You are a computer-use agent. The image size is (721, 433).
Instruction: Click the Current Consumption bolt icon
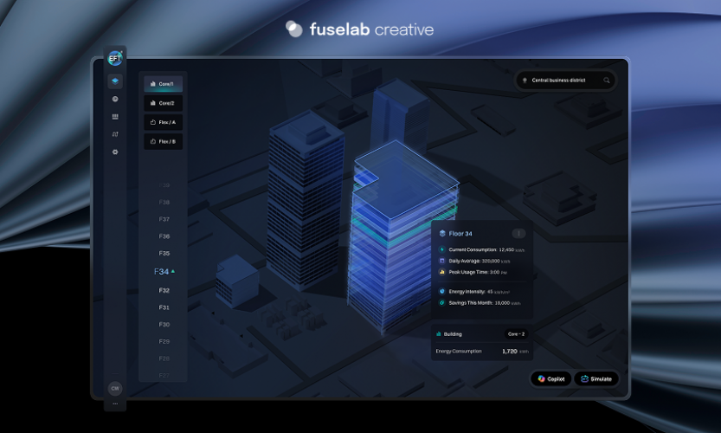tap(442, 249)
